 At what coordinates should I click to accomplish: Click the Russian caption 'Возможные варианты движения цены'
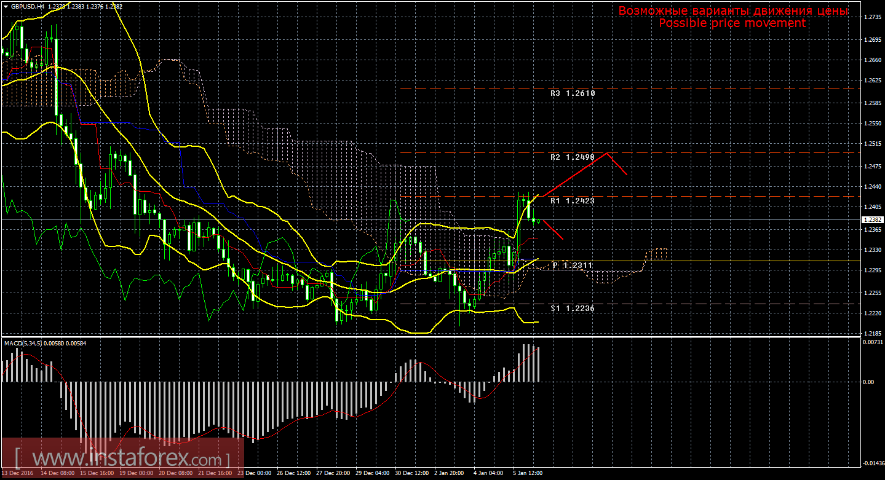click(732, 11)
